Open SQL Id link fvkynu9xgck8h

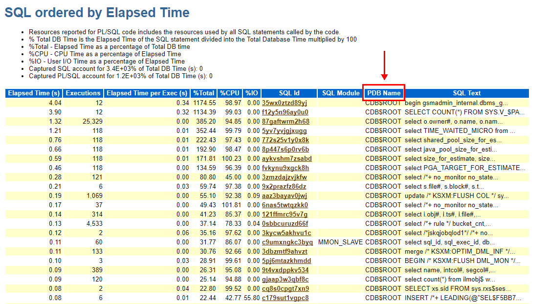(x=285, y=168)
